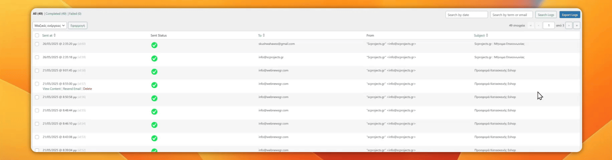Check the row sent 21/05/2025 @ 8:55:00
Screen dimensions: 612x160
[37, 84]
